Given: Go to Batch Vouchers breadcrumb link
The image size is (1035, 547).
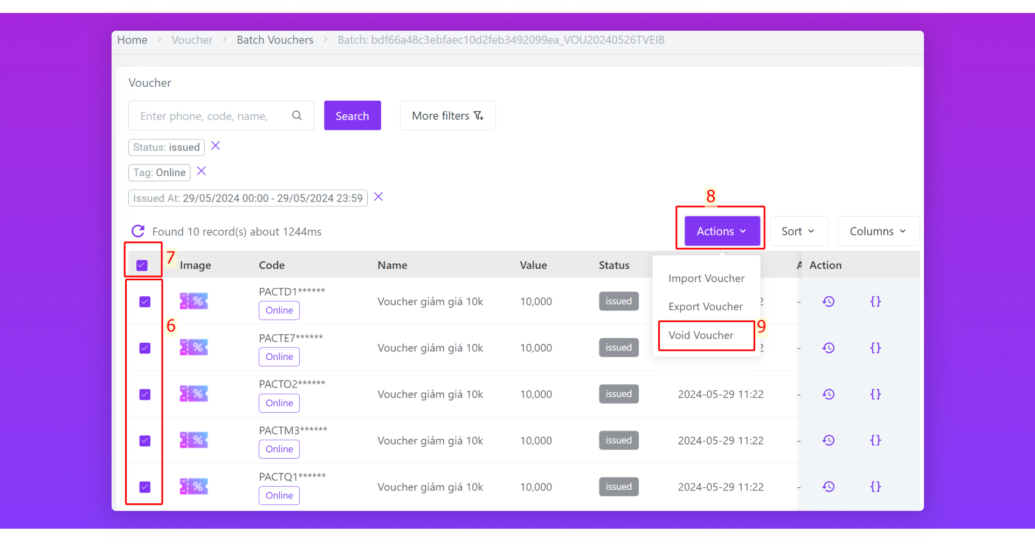Looking at the screenshot, I should [x=275, y=40].
